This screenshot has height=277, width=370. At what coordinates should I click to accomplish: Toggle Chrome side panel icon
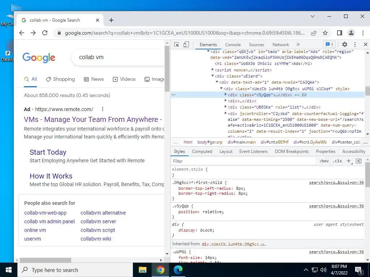point(340,33)
